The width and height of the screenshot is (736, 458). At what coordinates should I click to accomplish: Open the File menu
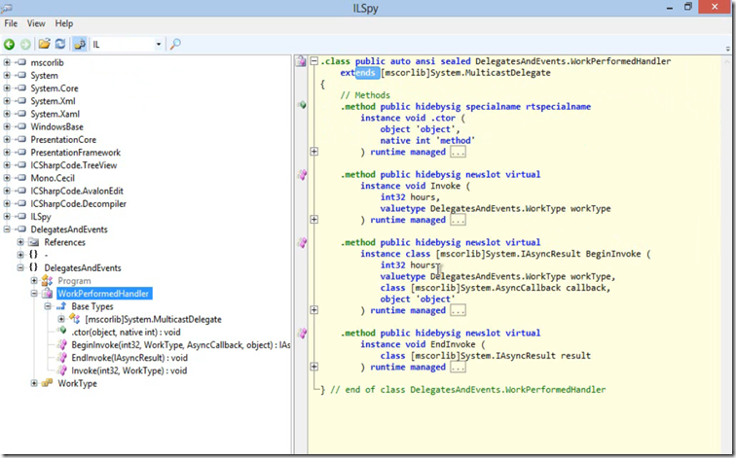11,23
